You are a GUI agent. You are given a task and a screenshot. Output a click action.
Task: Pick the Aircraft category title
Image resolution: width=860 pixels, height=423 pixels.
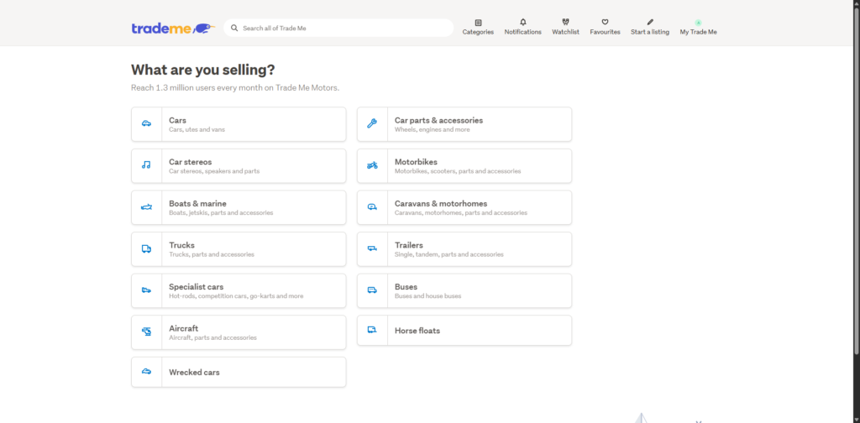point(184,328)
